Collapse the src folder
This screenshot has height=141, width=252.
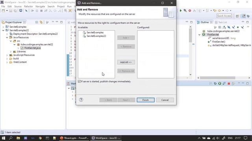coord(11,41)
